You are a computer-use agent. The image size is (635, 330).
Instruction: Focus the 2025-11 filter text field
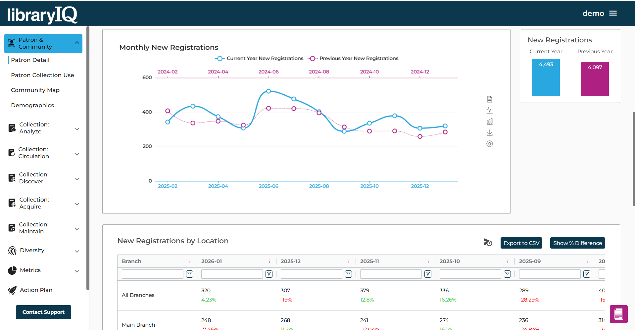coord(391,274)
